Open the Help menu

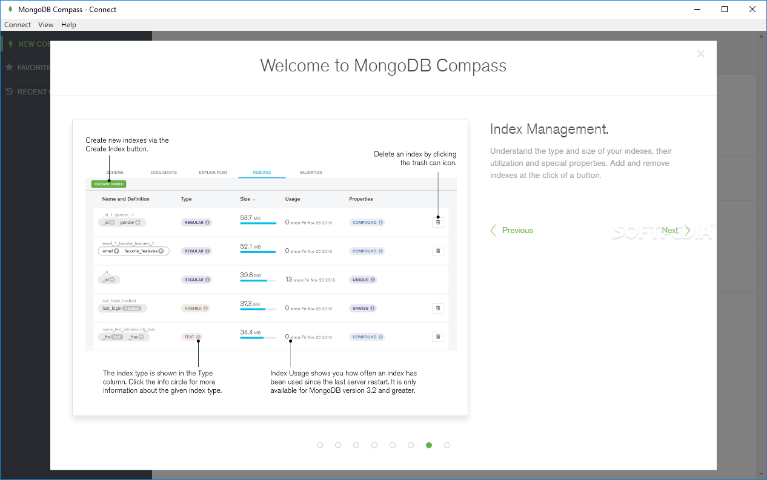pyautogui.click(x=68, y=25)
